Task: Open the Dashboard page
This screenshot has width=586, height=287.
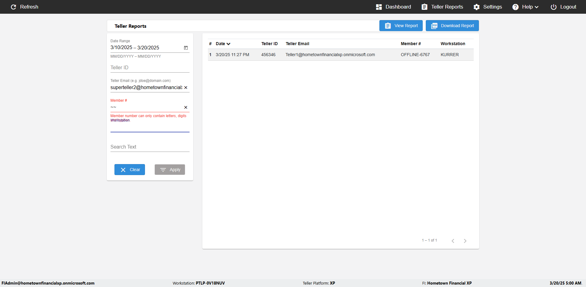Action: click(393, 7)
